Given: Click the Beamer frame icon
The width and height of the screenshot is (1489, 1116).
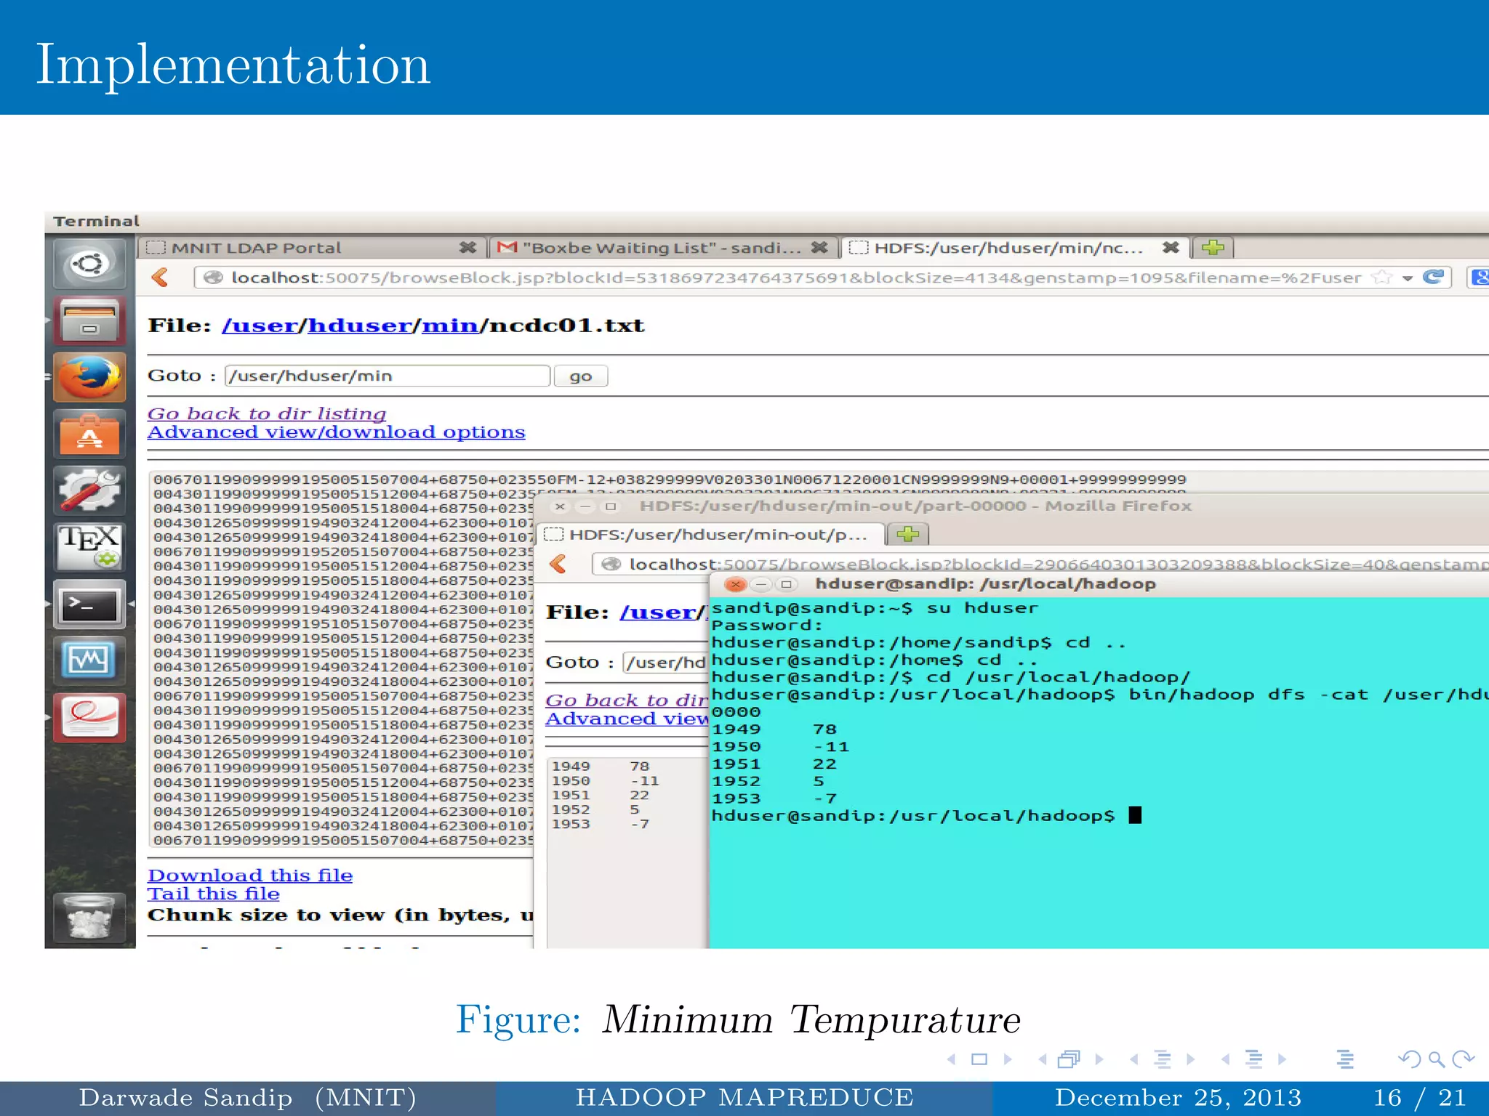Looking at the screenshot, I should click(979, 1059).
